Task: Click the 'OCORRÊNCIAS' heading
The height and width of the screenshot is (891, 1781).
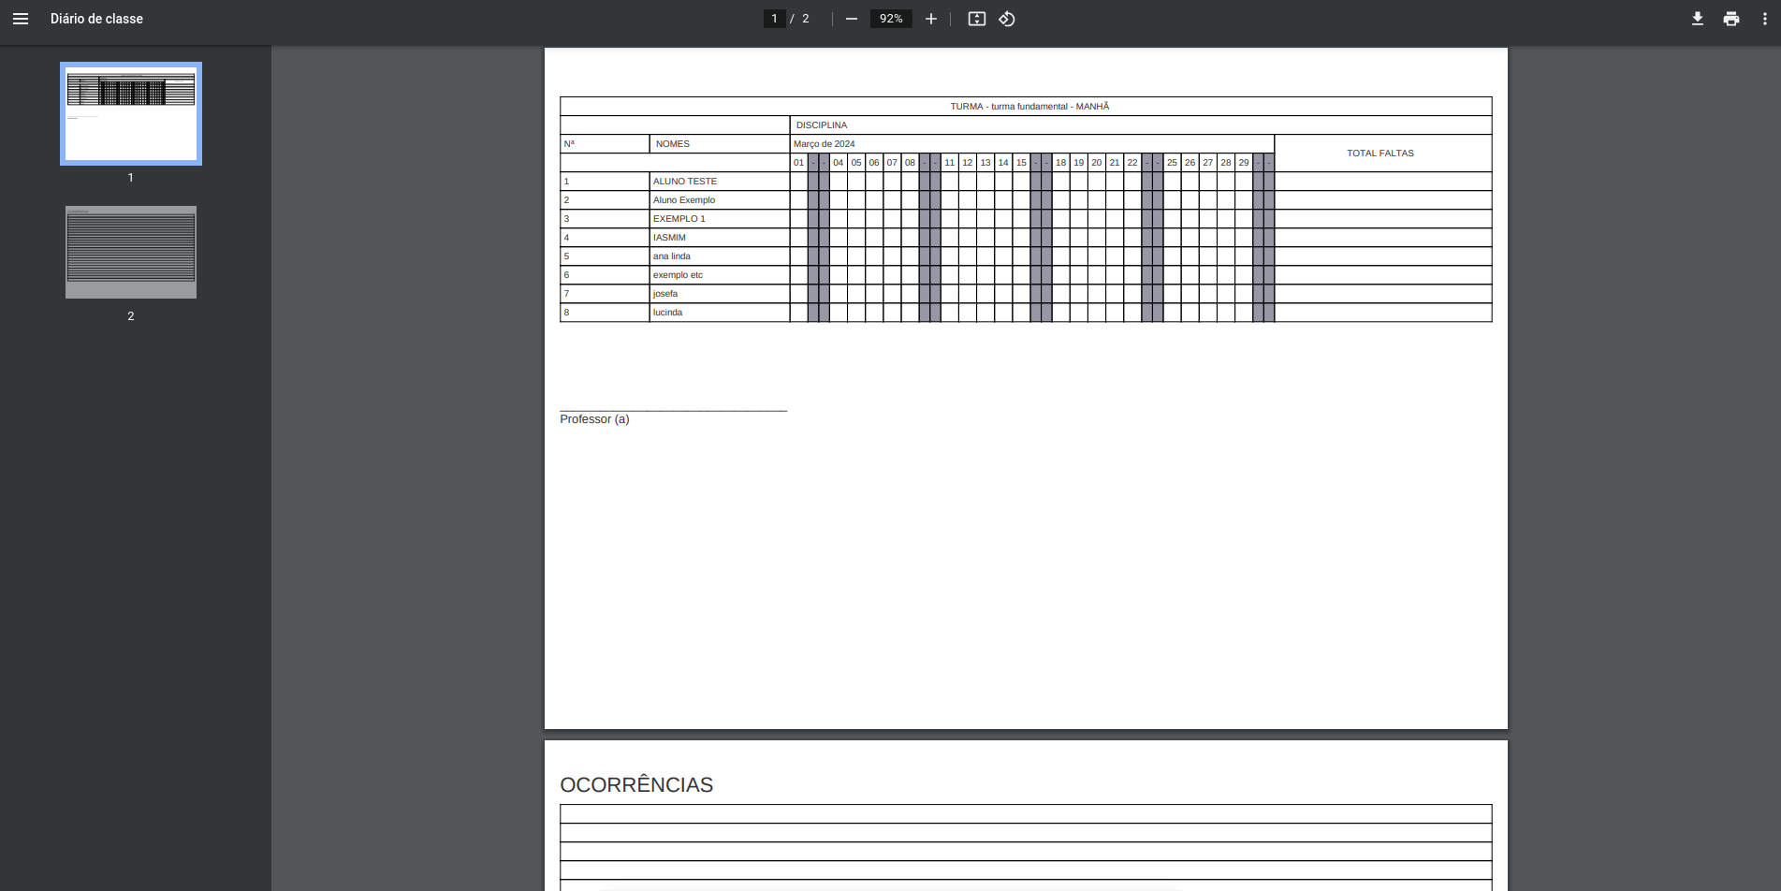Action: pyautogui.click(x=636, y=785)
